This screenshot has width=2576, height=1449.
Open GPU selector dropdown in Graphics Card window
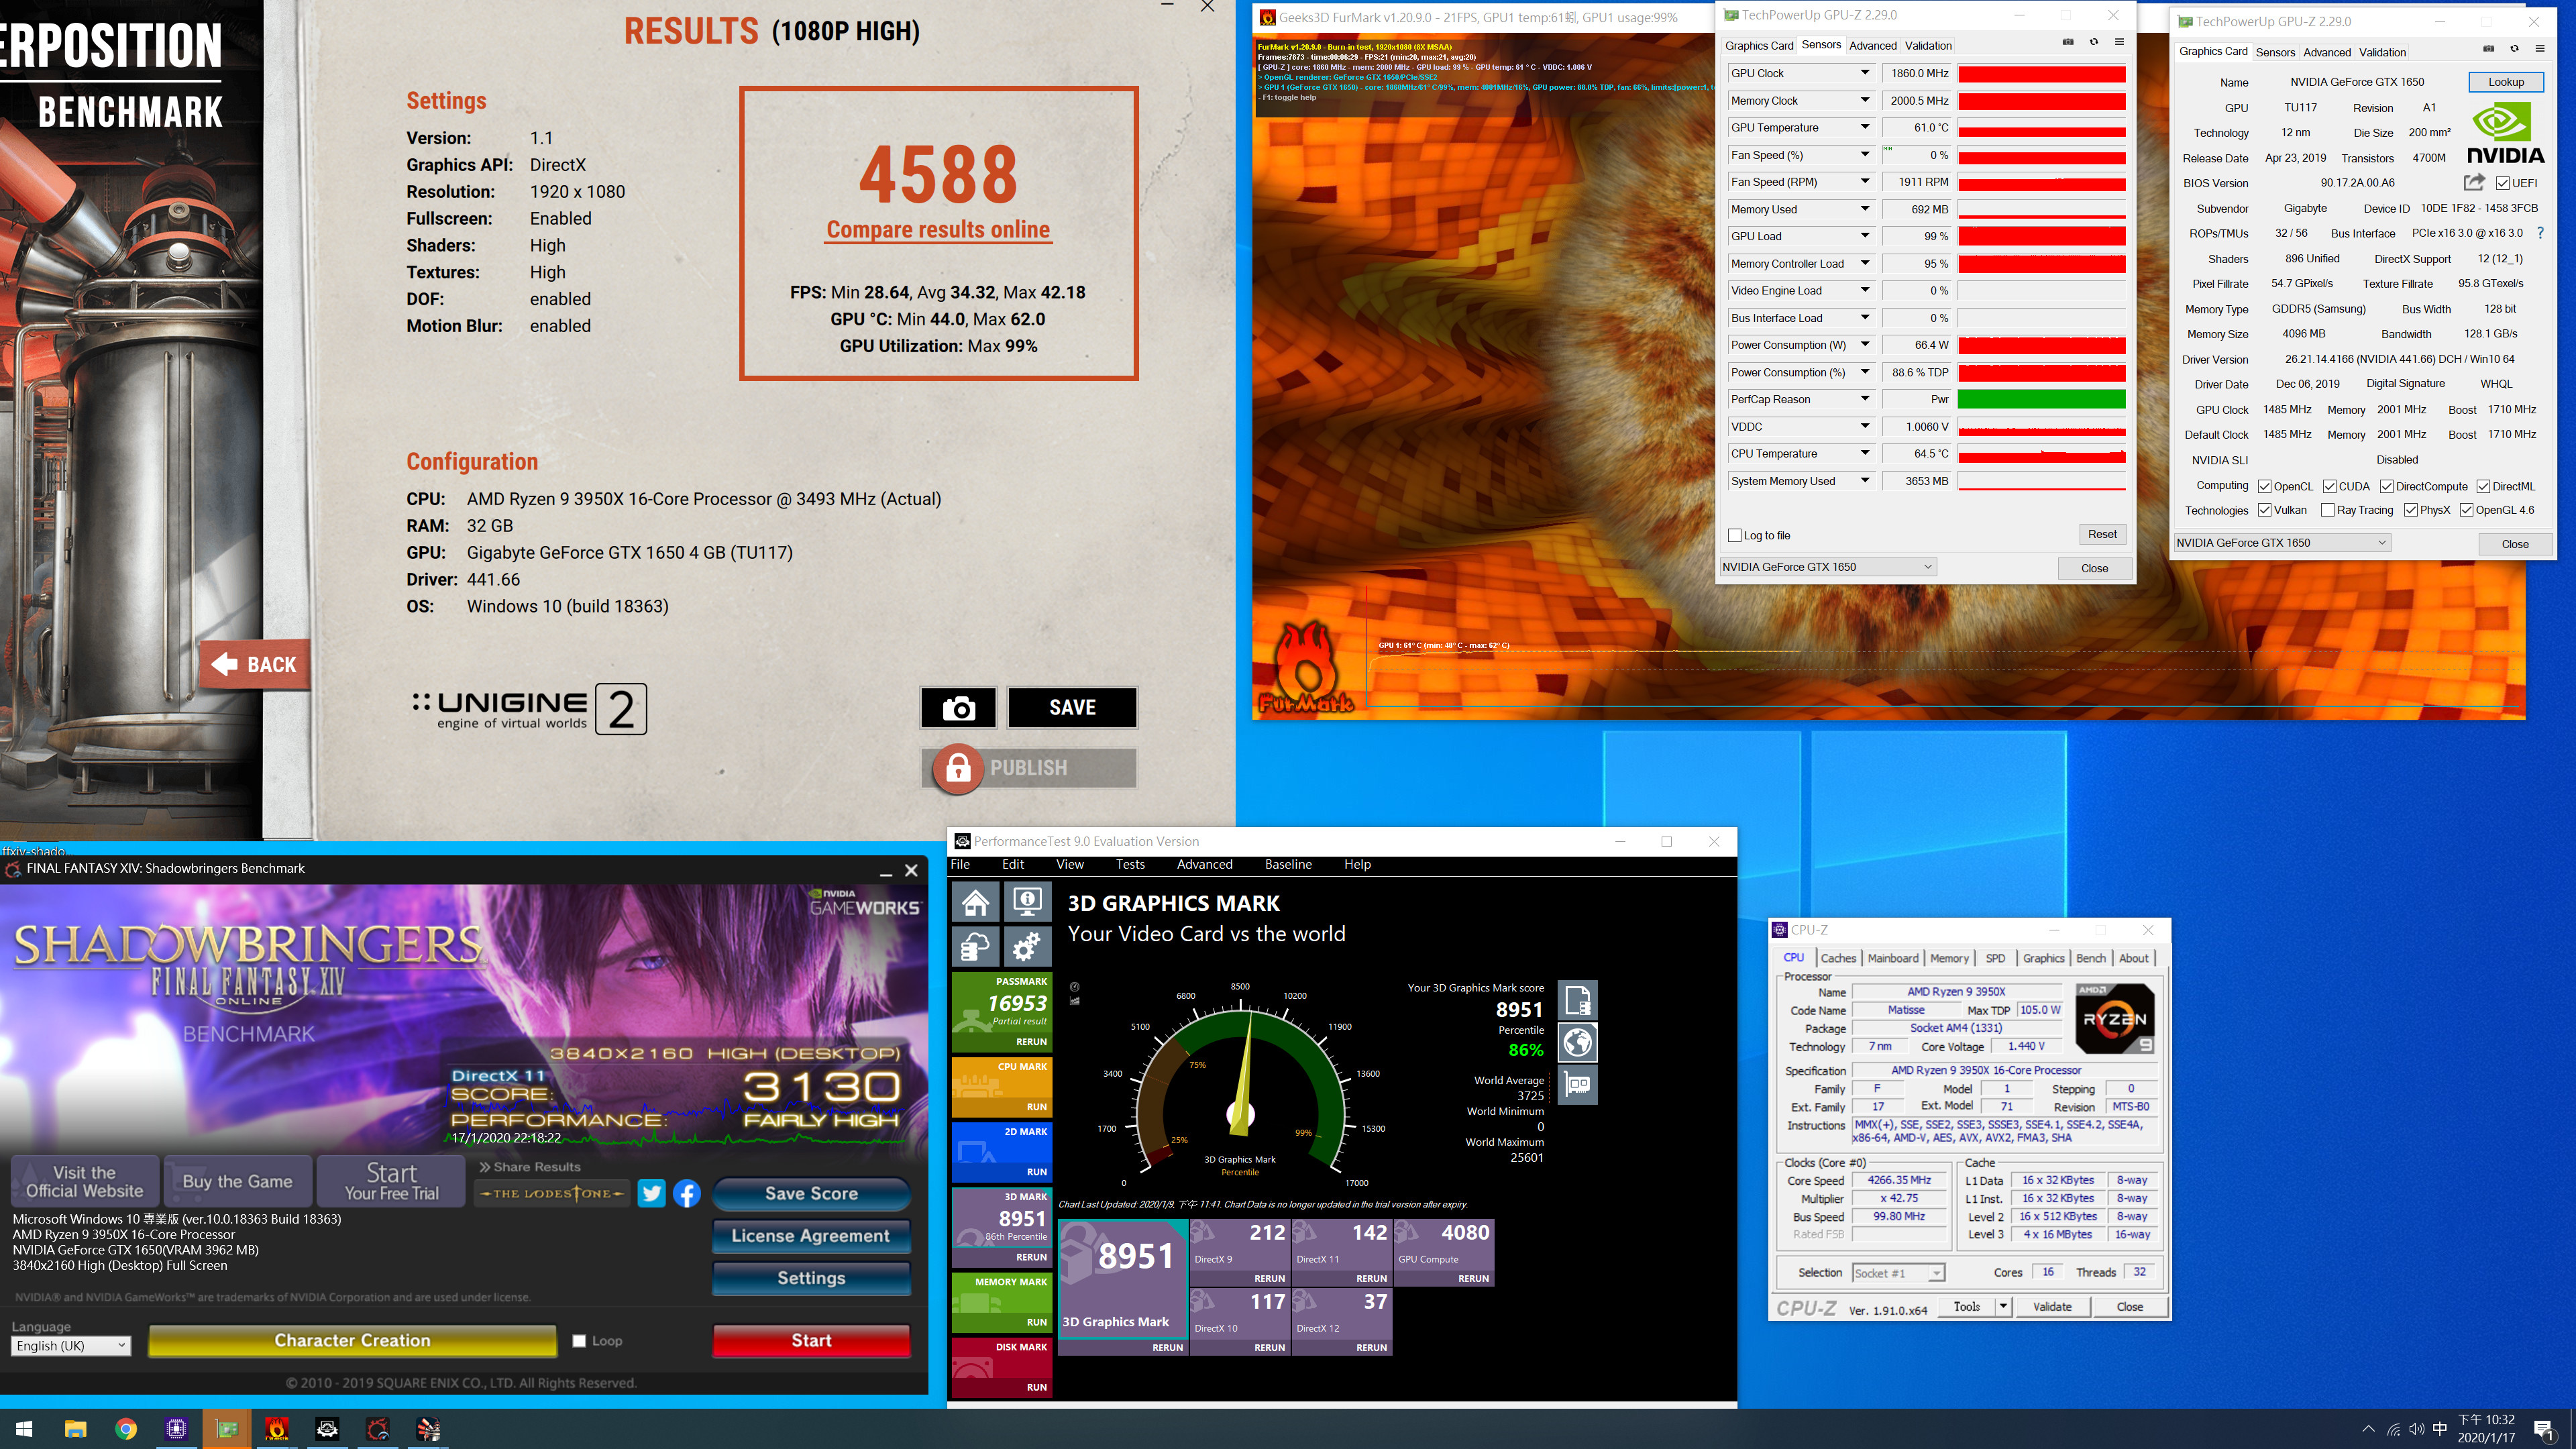pyautogui.click(x=2282, y=543)
